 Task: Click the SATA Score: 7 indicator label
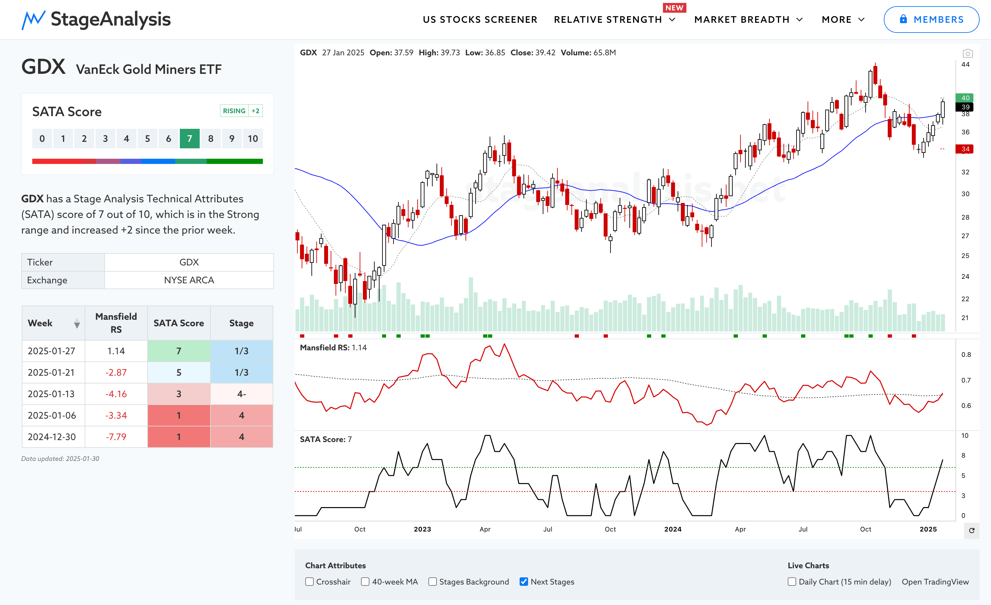(x=326, y=439)
